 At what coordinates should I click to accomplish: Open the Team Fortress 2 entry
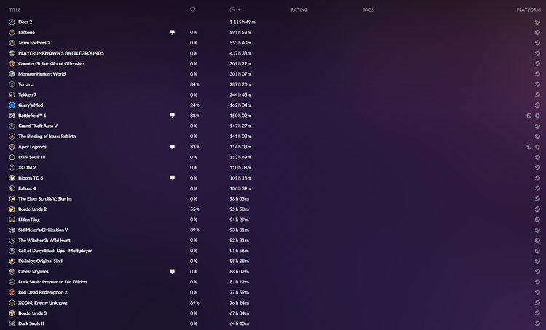(34, 43)
